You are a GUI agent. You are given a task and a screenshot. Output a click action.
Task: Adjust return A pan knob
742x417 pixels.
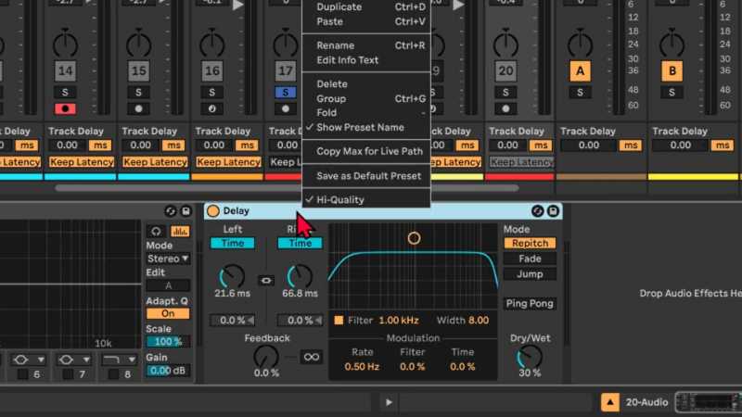pos(581,44)
